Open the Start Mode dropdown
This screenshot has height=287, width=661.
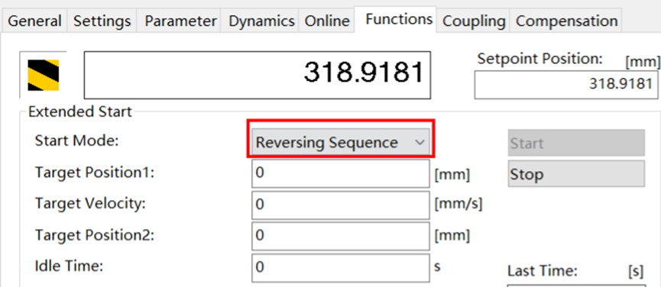click(x=340, y=143)
